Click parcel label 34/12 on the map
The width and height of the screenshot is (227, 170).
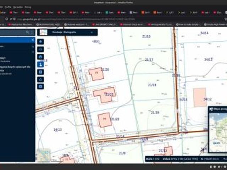coord(207,99)
